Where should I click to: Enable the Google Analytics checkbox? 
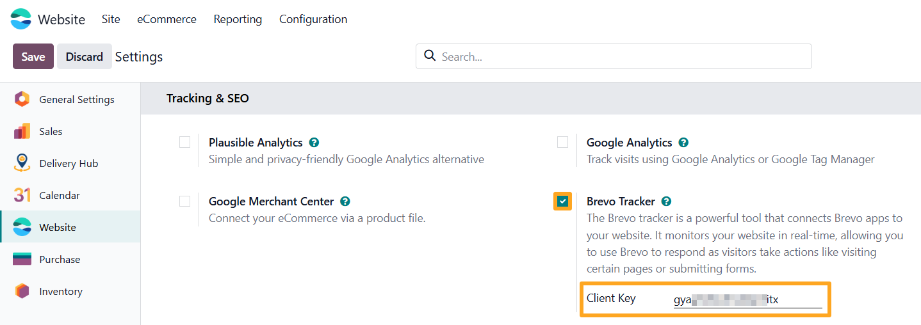click(x=563, y=142)
